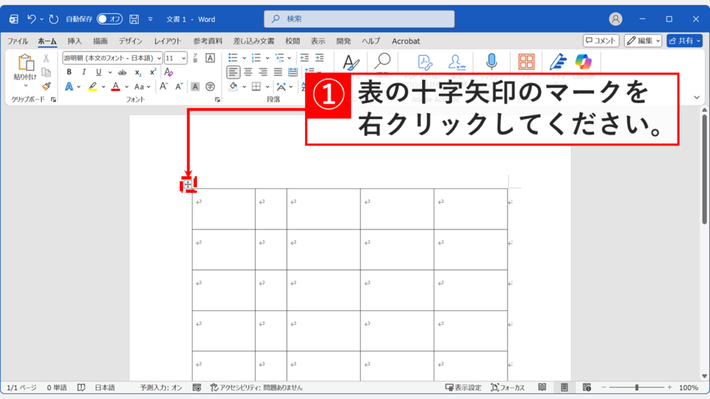710x399 pixels.
Task: Open the font name dropdown
Action: pyautogui.click(x=158, y=57)
